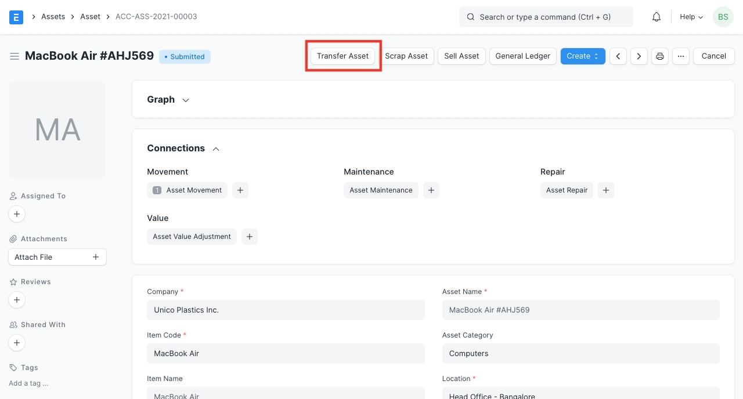Open the three-dot more actions menu
743x399 pixels.
click(681, 56)
